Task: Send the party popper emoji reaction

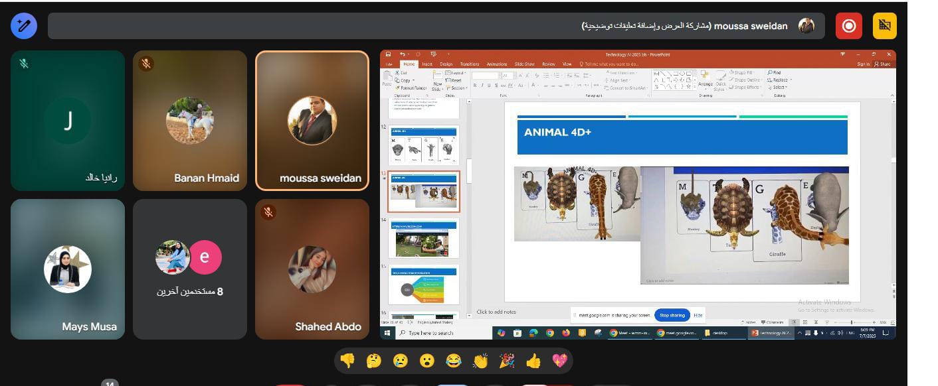Action: (x=507, y=361)
